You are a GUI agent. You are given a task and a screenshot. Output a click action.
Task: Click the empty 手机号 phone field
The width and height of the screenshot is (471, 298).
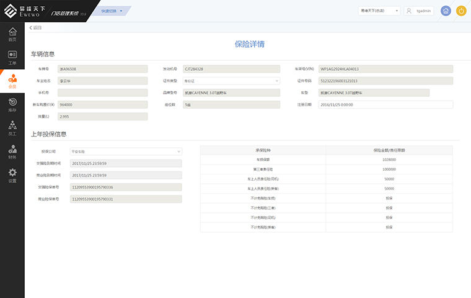pyautogui.click(x=102, y=93)
